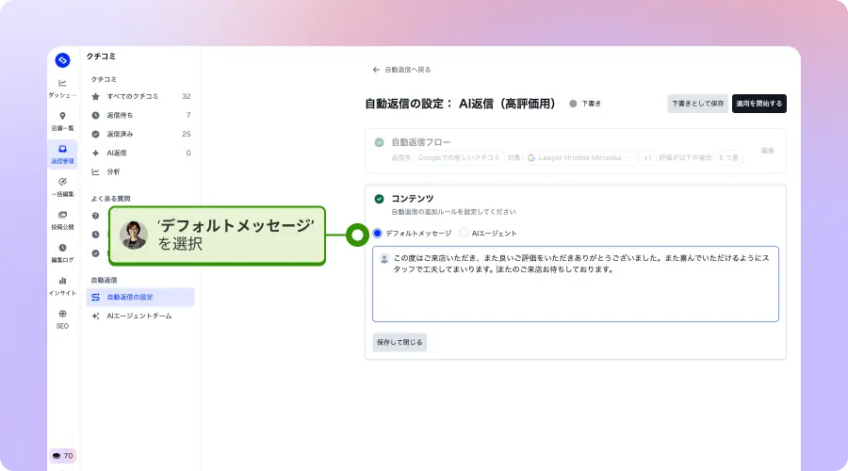The height and width of the screenshot is (471, 848).
Task: Select the AIエージェント radio option
Action: (x=464, y=233)
